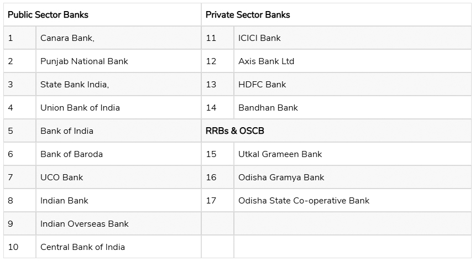475x261 pixels.
Task: Select Bandhan Bank cell
Action: (353, 107)
